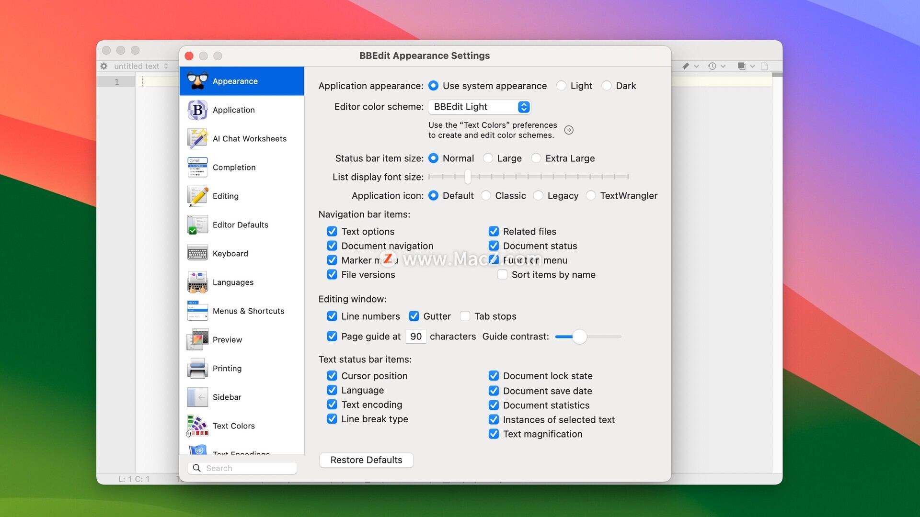Enable the Tab stops checkbox
The height and width of the screenshot is (517, 920).
465,316
